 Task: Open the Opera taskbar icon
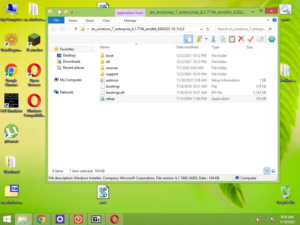click(115, 219)
